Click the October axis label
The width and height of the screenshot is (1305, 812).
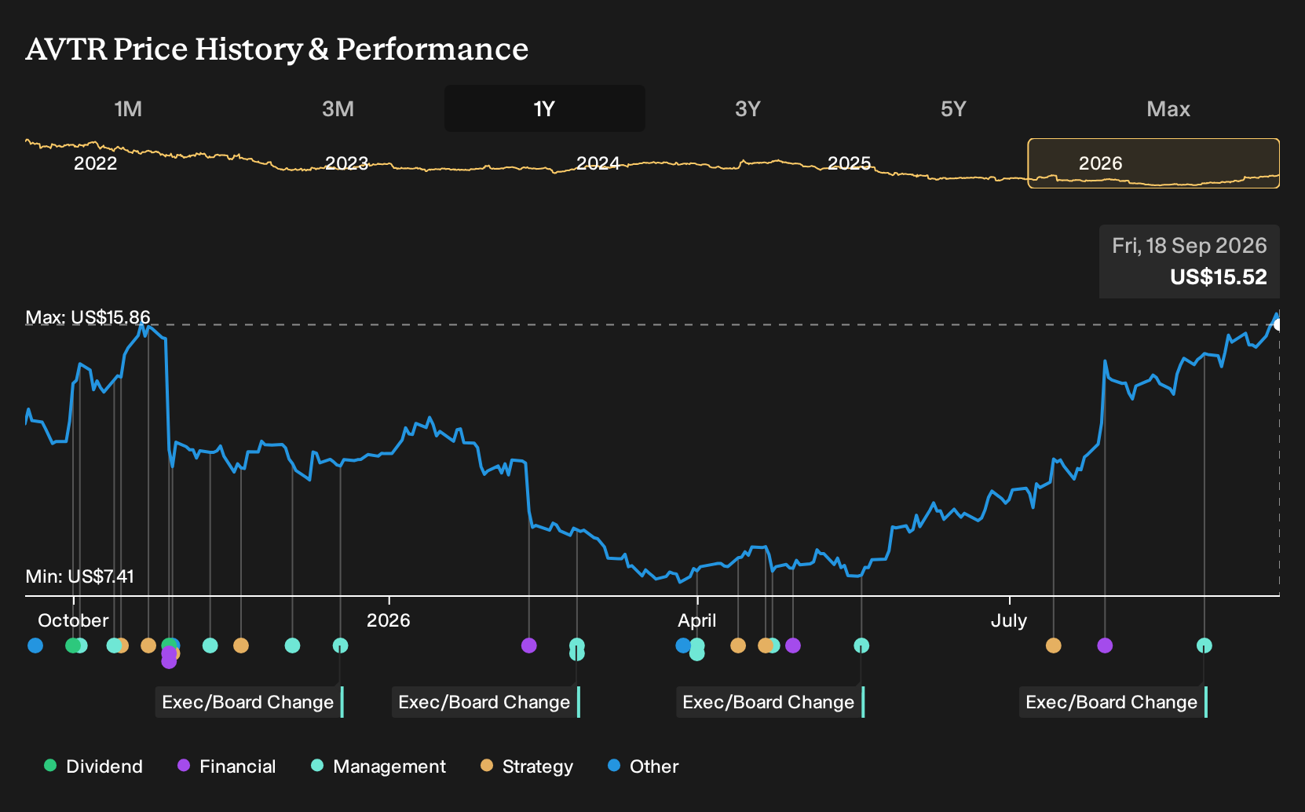tap(73, 620)
